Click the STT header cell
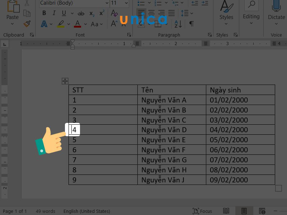This screenshot has width=287, height=215. click(x=103, y=90)
